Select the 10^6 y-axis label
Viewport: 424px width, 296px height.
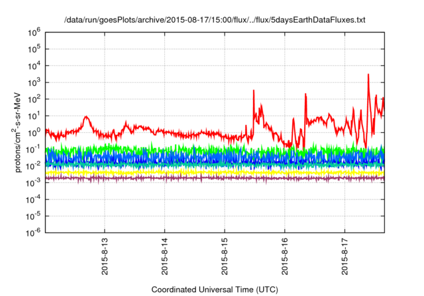34,32
